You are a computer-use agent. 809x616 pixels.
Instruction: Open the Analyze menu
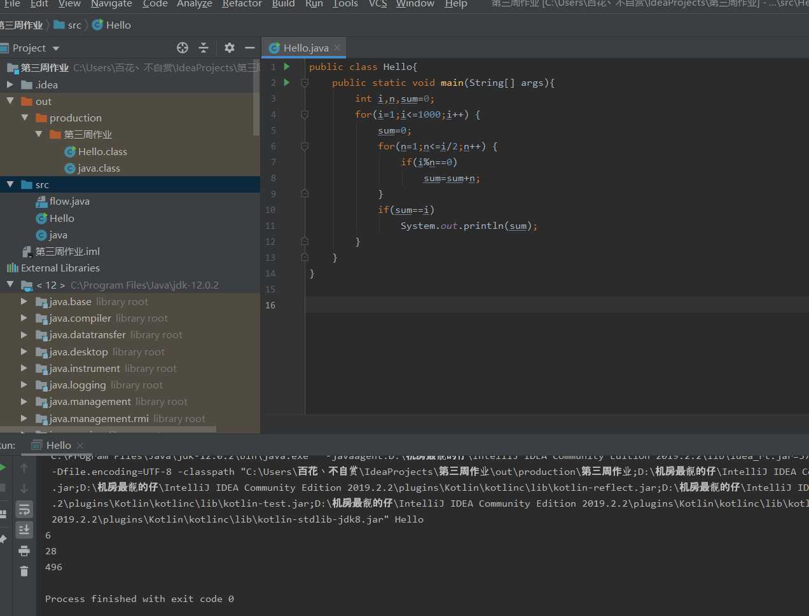[195, 4]
